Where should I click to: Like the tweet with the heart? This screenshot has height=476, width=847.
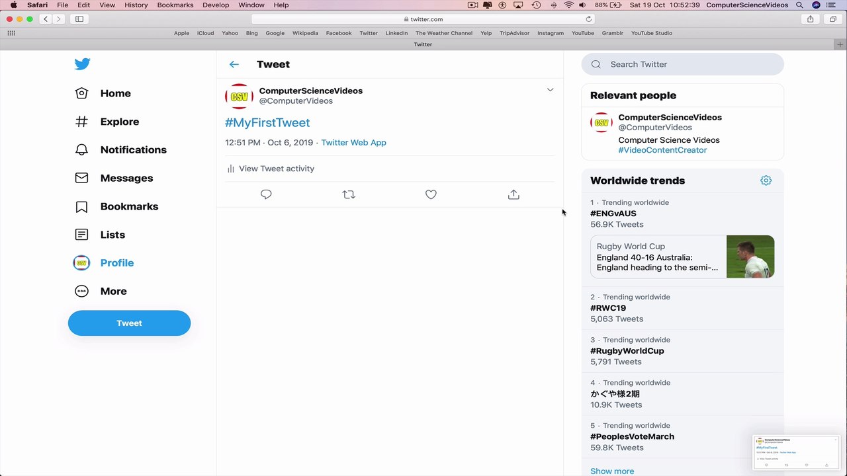pos(431,194)
